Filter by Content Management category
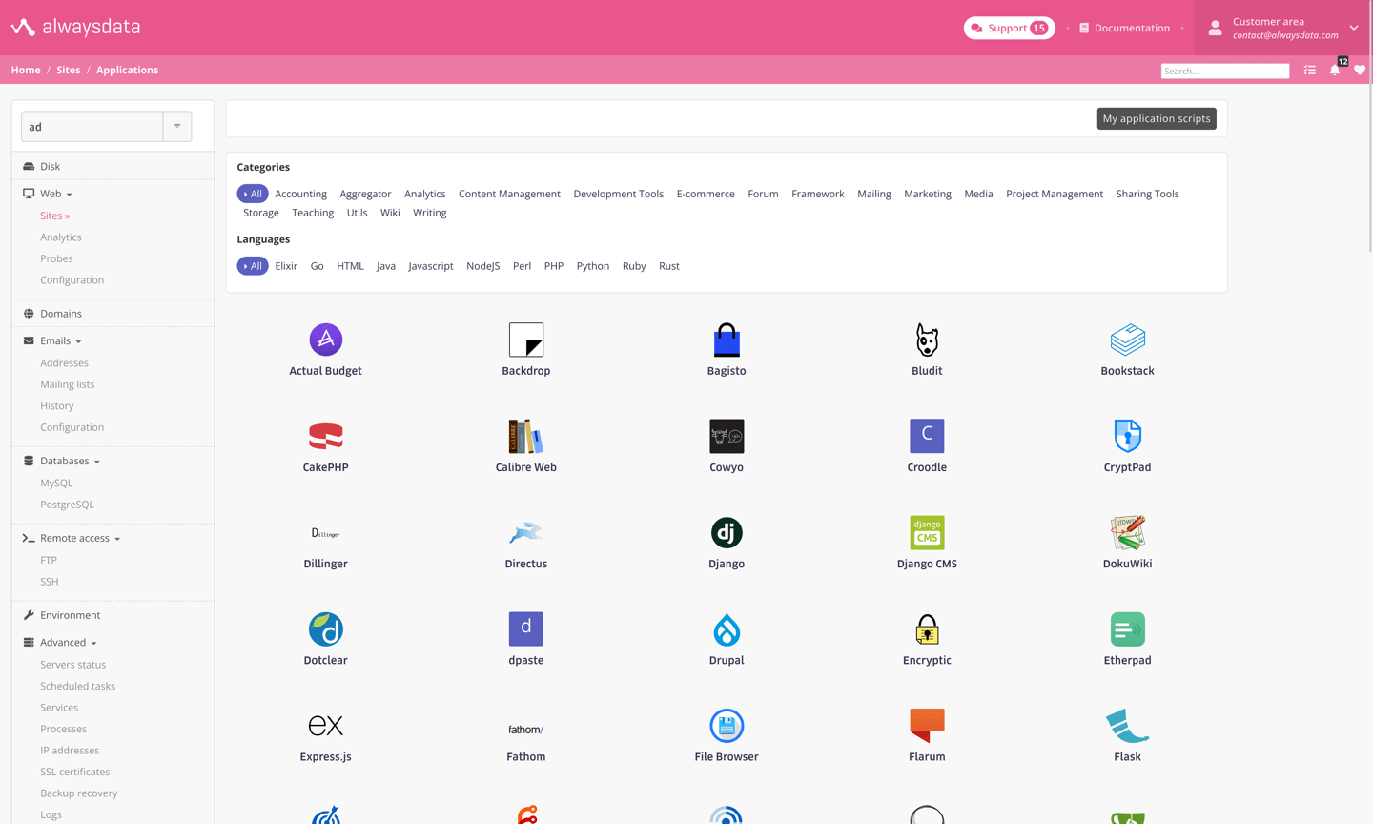 pyautogui.click(x=509, y=194)
